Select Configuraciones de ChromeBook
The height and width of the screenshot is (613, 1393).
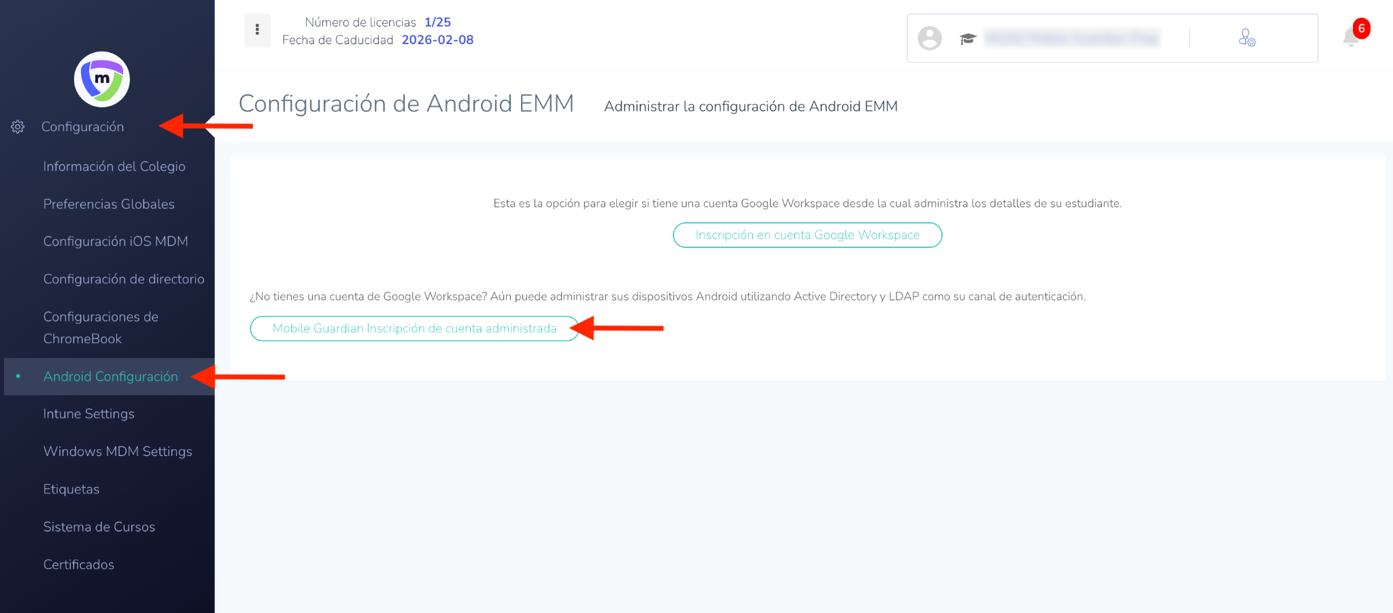(101, 328)
